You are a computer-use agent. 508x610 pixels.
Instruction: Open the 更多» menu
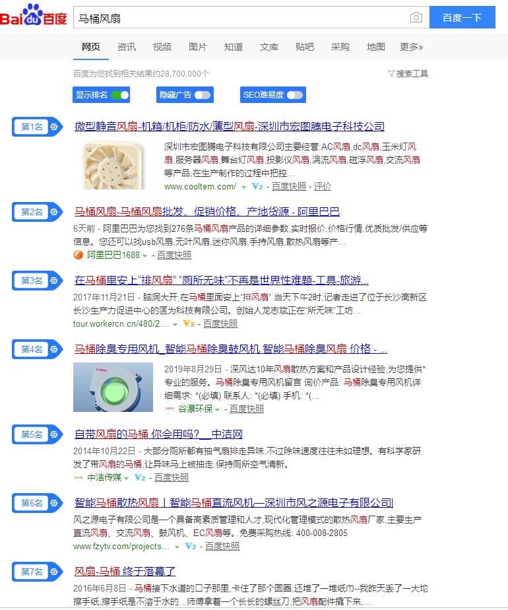tap(412, 47)
